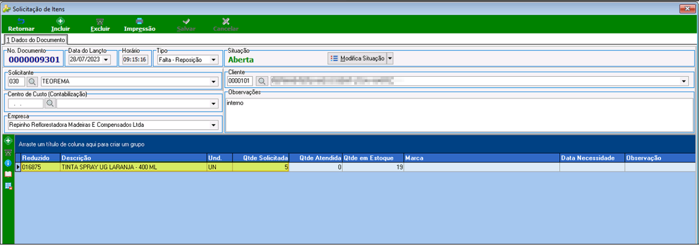
Task: Open the Empresa dropdown list
Action: [213, 125]
